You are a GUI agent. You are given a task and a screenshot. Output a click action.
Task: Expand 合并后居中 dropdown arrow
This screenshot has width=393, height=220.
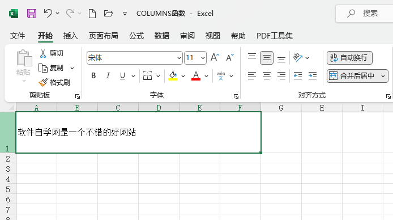(x=383, y=76)
